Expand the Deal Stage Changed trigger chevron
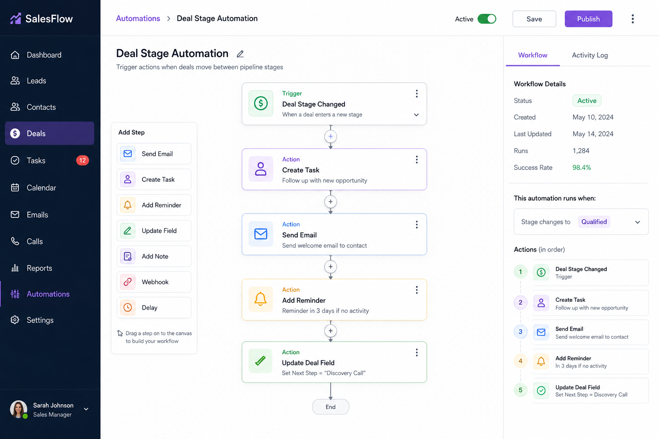This screenshot has width=659, height=439. 416,115
